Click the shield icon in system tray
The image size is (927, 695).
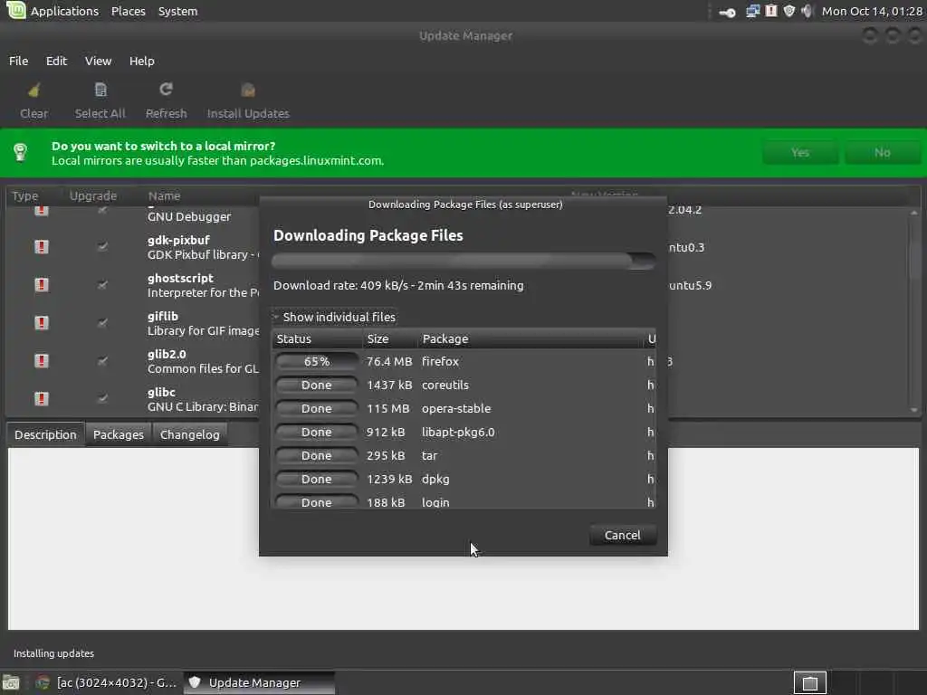[x=788, y=11]
